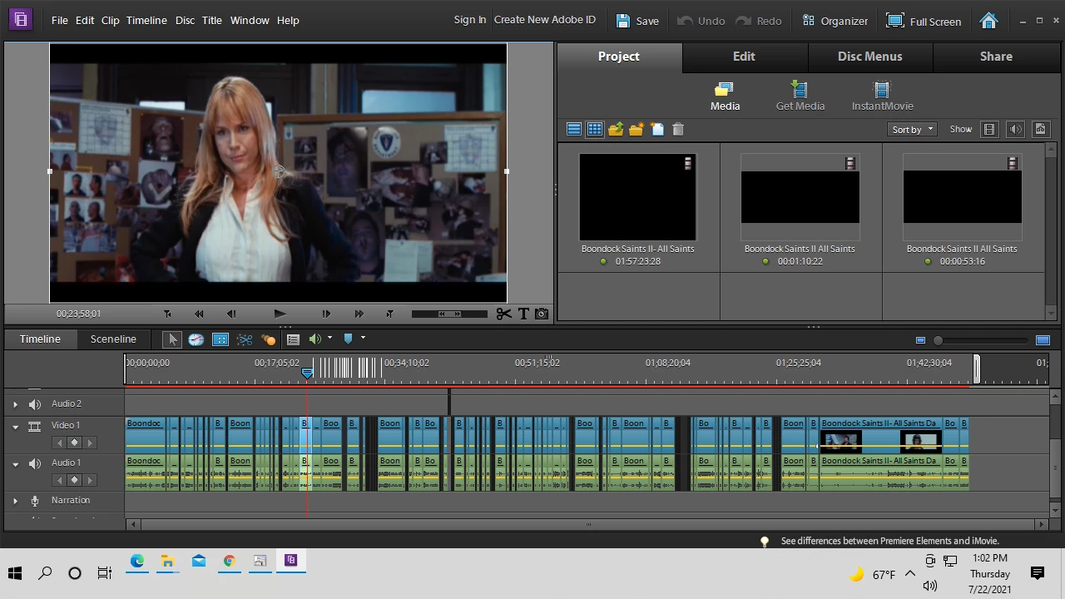The image size is (1065, 599).
Task: Go to next keyframe on Video 1
Action: [90, 443]
